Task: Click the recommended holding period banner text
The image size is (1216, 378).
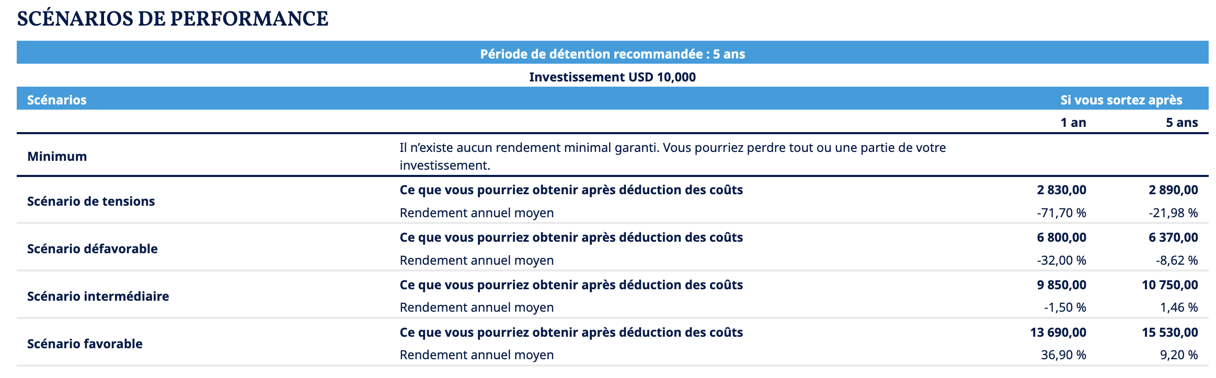Action: click(x=612, y=54)
